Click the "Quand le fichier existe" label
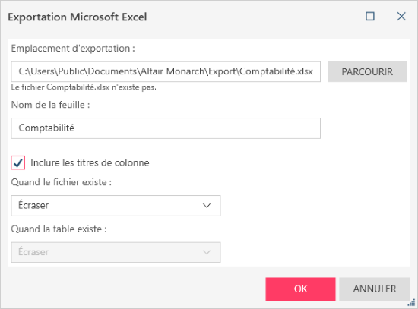The height and width of the screenshot is (309, 418). point(62,182)
